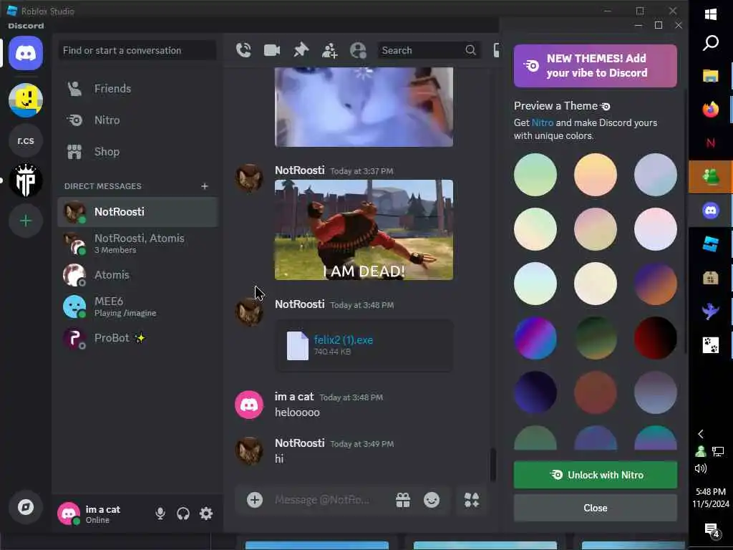Add a server with the plus button

coord(26,221)
